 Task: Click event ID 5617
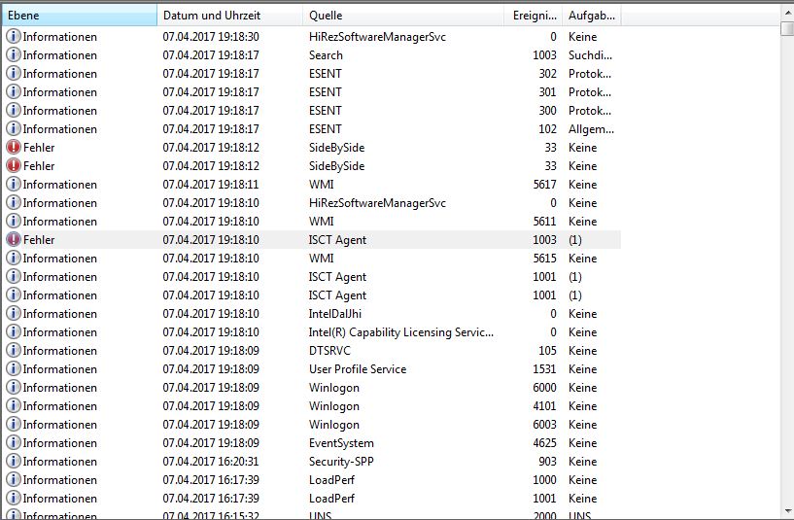pos(544,185)
